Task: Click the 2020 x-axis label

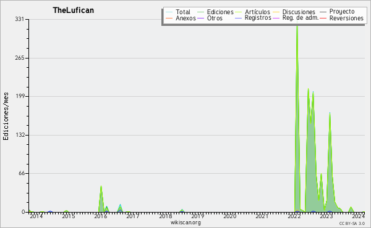Action: (x=230, y=216)
